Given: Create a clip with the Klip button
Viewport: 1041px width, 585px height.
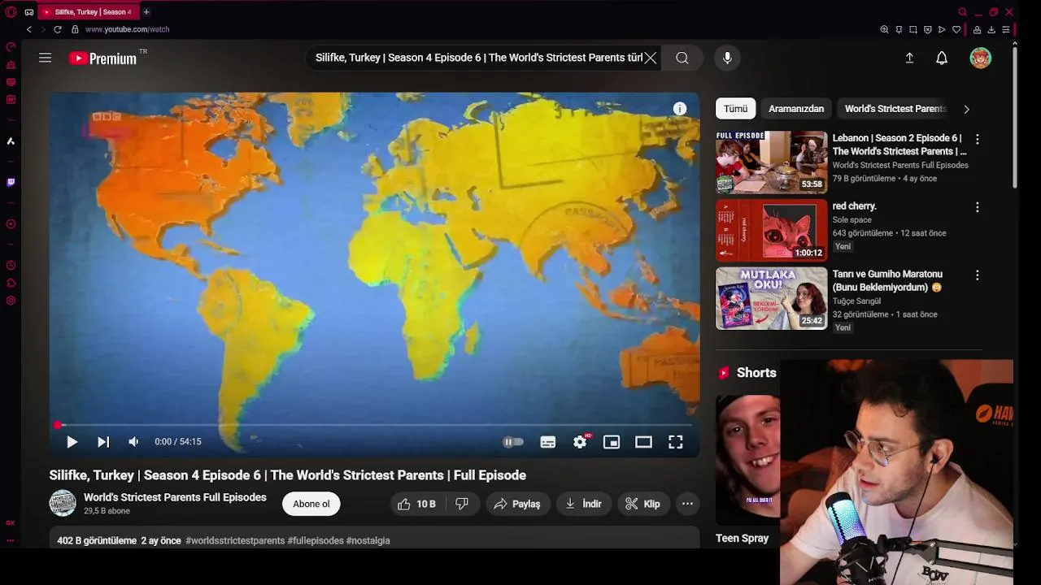Looking at the screenshot, I should point(642,504).
